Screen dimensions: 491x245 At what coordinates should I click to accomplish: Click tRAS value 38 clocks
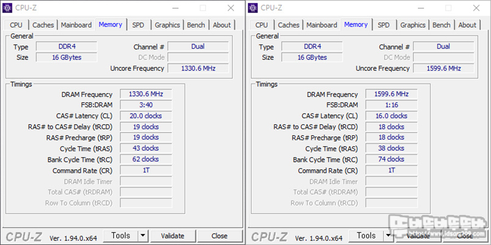point(391,148)
